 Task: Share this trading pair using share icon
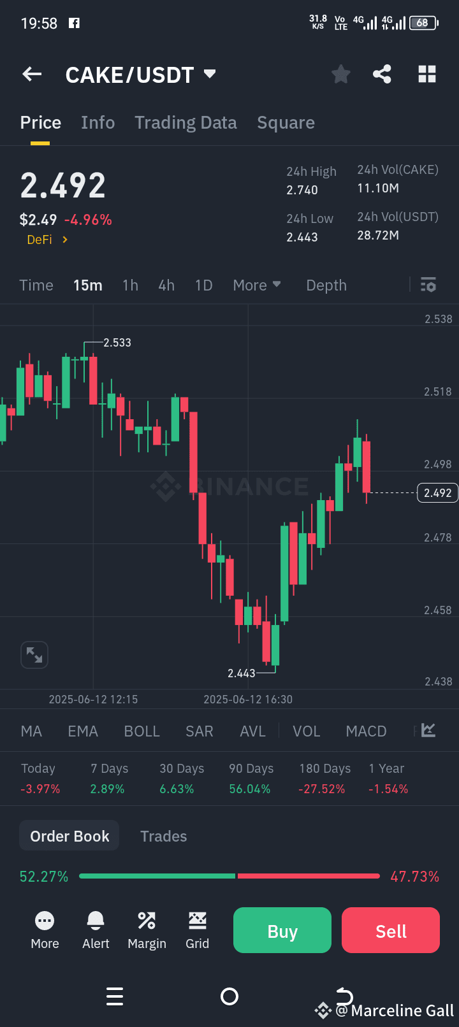coord(382,74)
